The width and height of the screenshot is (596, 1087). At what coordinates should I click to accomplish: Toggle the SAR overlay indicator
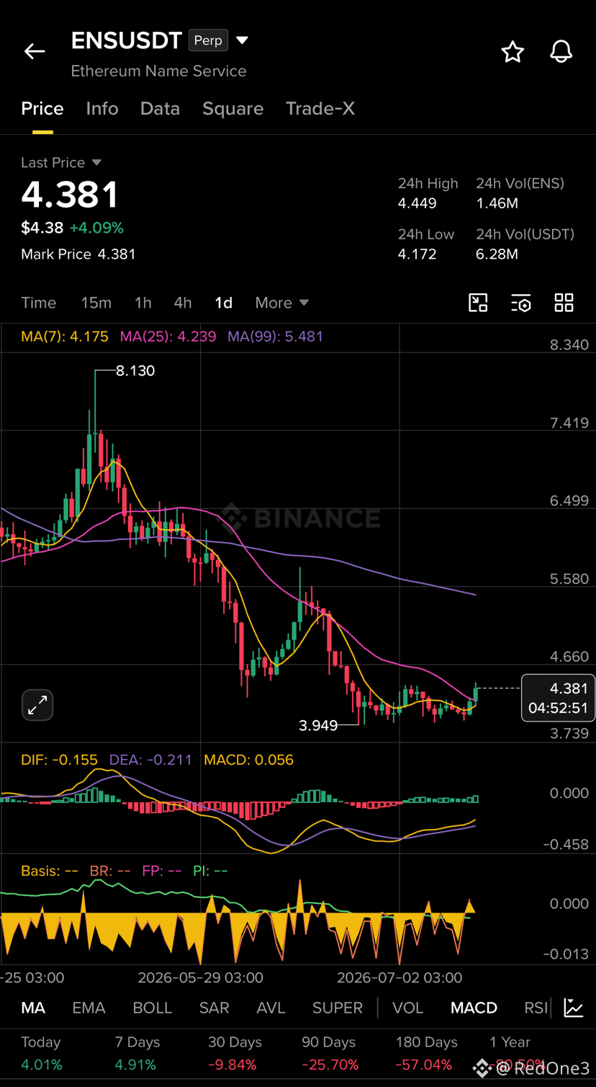point(215,1008)
